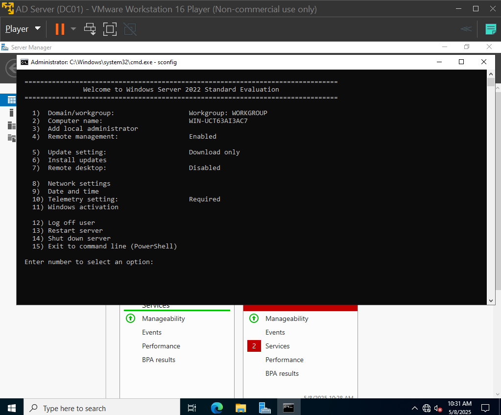Select File and Storage Services sidebar icon
This screenshot has height=415, width=501.
pyautogui.click(x=11, y=138)
